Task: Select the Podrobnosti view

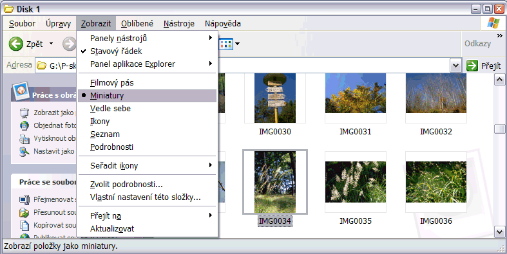Action: click(x=147, y=147)
